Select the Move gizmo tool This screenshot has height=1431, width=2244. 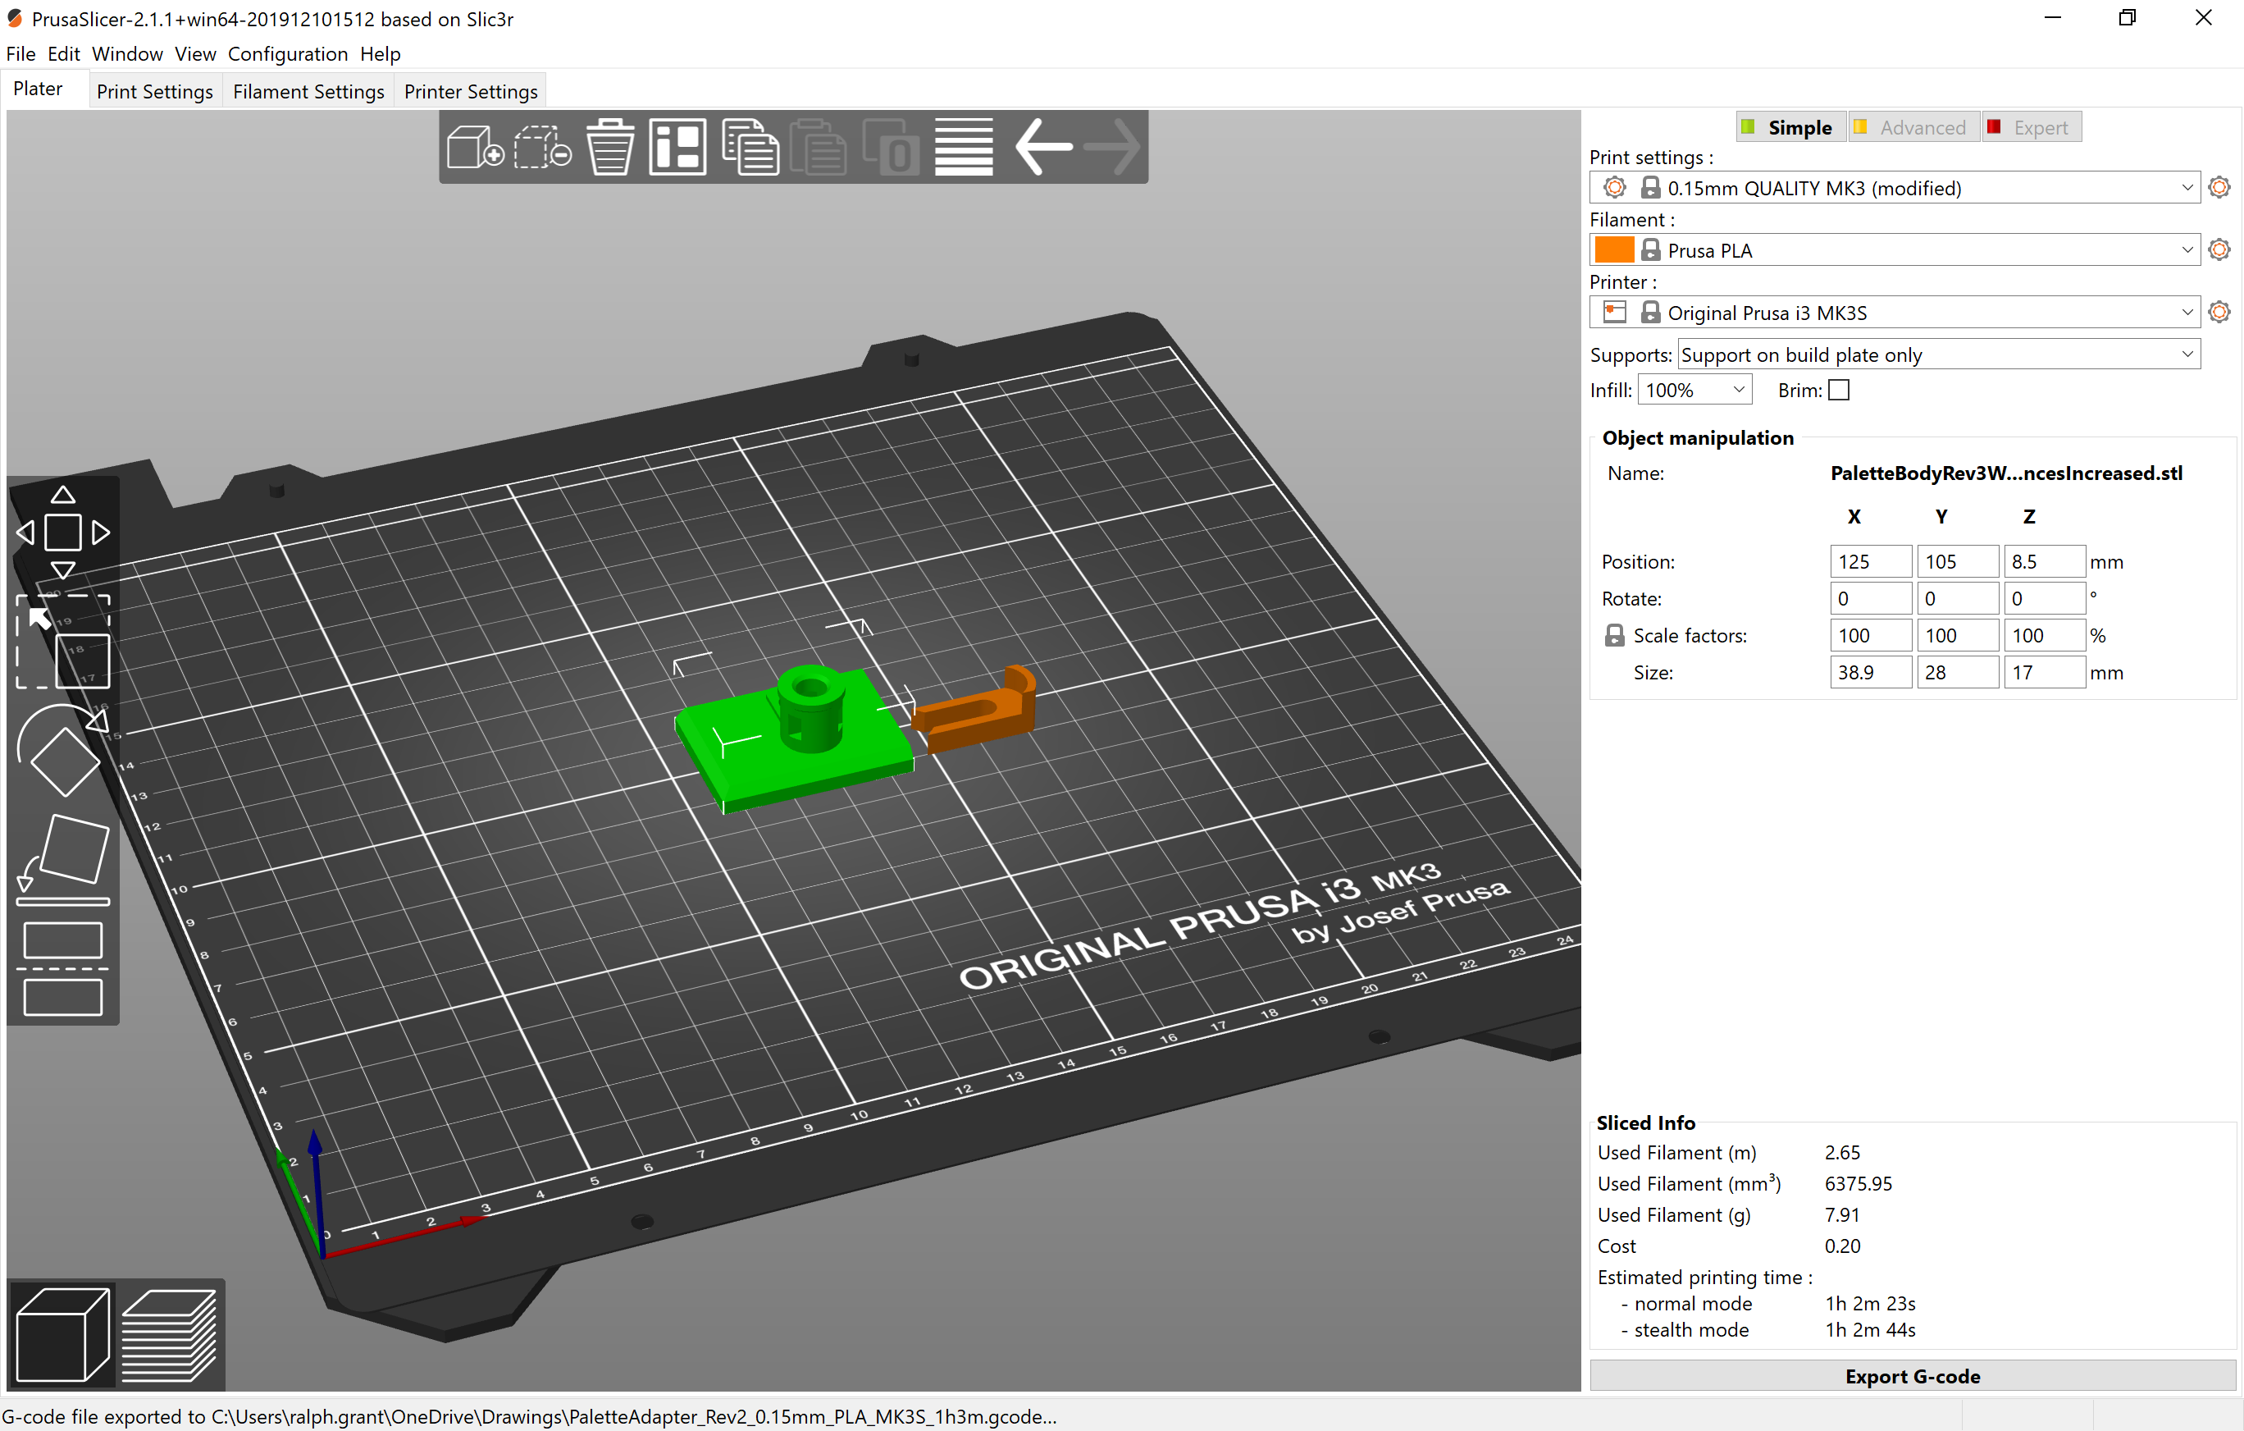[63, 533]
